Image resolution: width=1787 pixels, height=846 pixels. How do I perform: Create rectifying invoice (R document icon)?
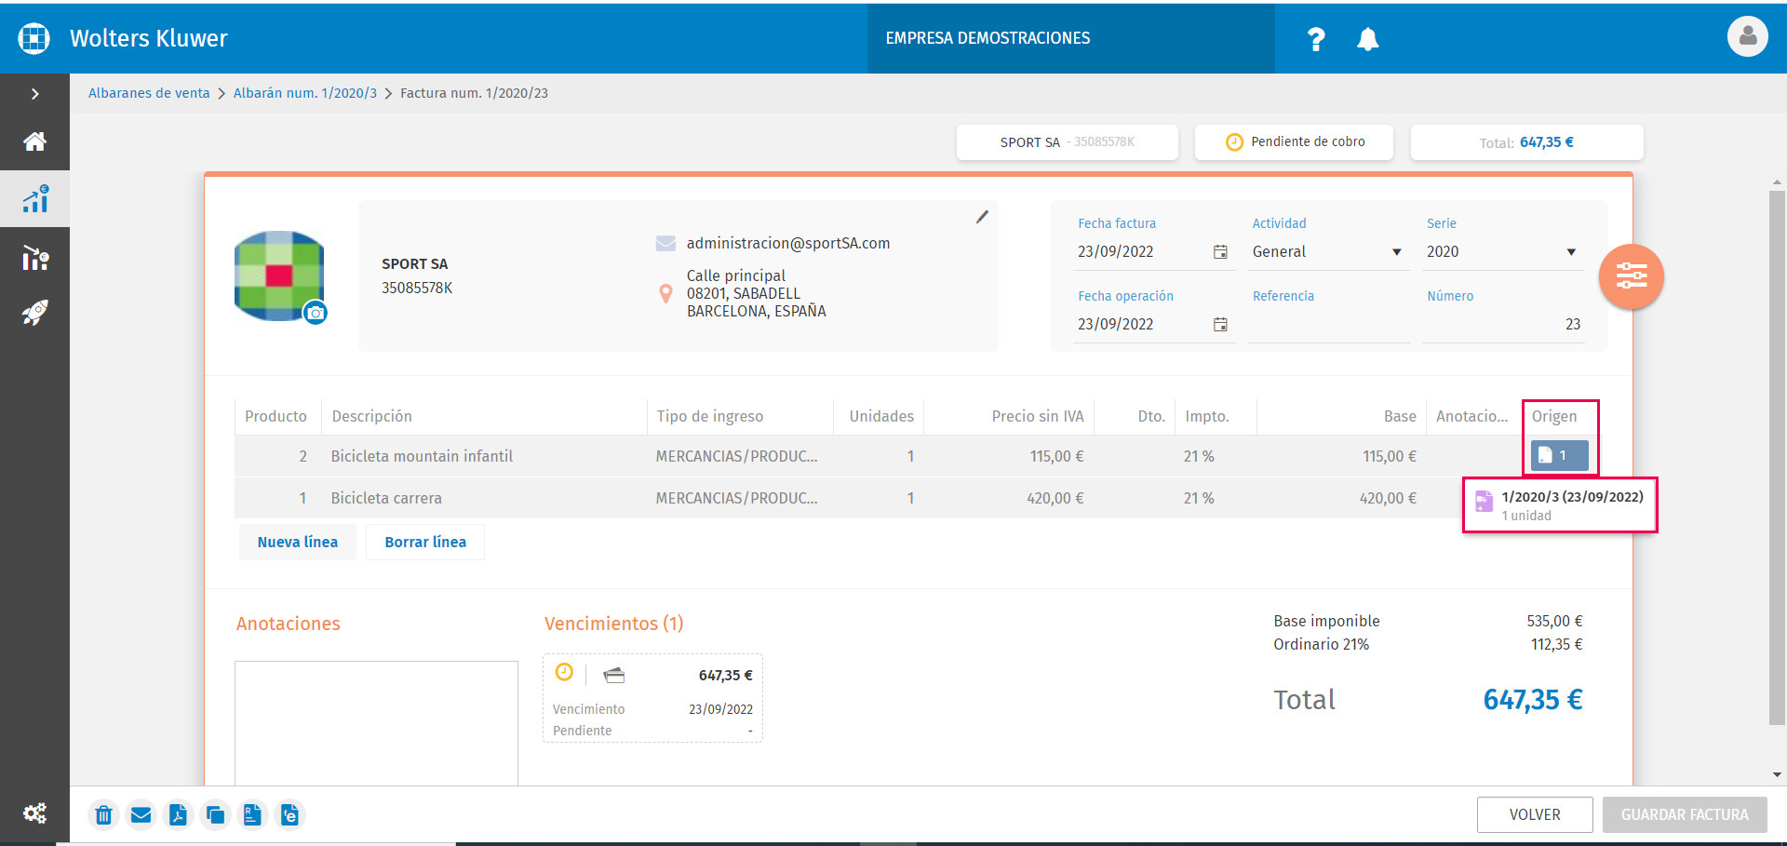(x=252, y=815)
